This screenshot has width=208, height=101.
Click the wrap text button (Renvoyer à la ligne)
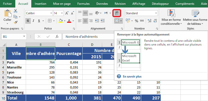pos(117,13)
